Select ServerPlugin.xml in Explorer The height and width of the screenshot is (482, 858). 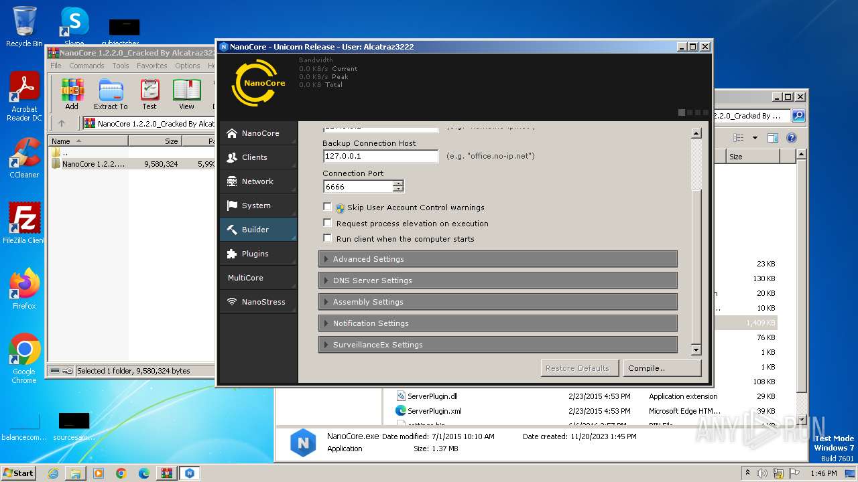pos(434,411)
